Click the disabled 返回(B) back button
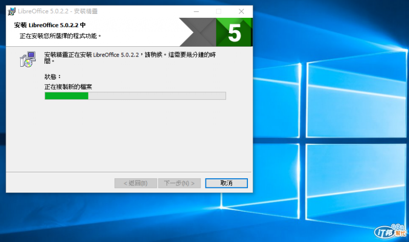Screen dimensions: 409x242 click(135, 183)
